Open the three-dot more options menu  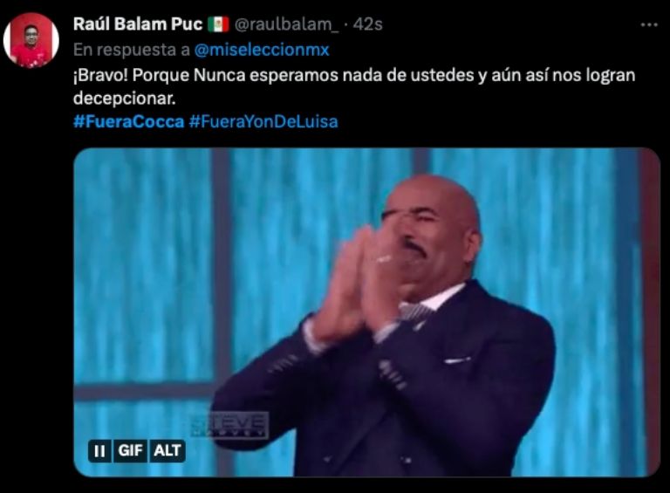649,25
